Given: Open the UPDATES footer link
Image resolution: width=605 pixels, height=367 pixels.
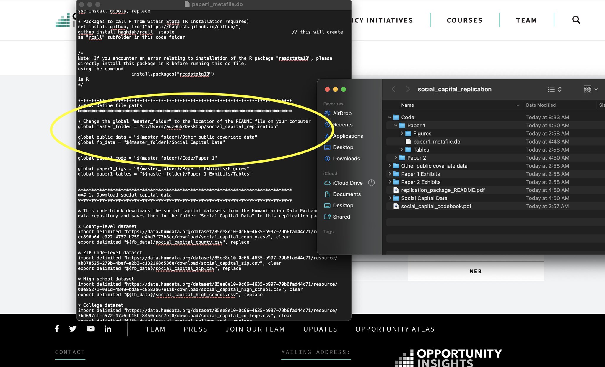Looking at the screenshot, I should [x=320, y=329].
